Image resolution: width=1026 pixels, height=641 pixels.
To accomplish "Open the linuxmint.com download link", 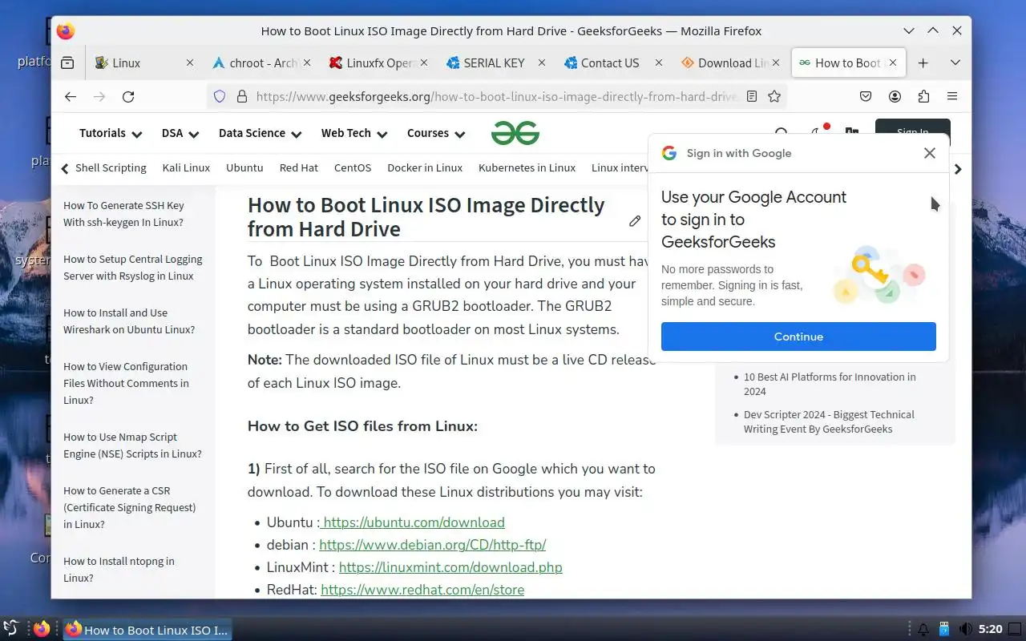I will tap(450, 567).
